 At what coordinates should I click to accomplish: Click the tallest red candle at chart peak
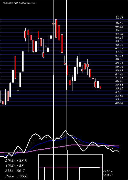click(x=56, y=28)
